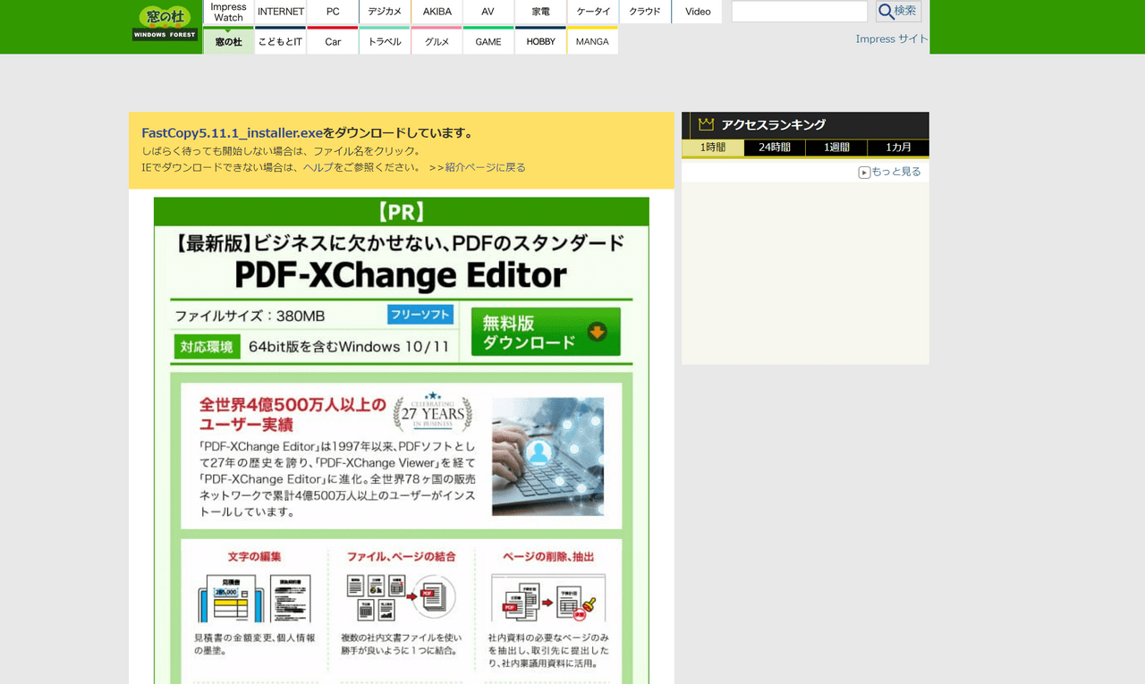Open the INTERNET section in the navigation bar

(280, 11)
